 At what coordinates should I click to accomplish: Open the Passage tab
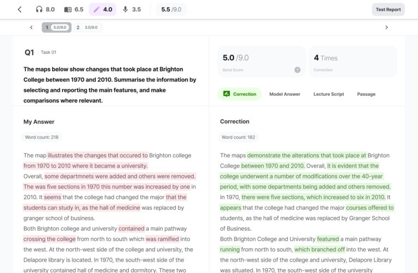(366, 94)
